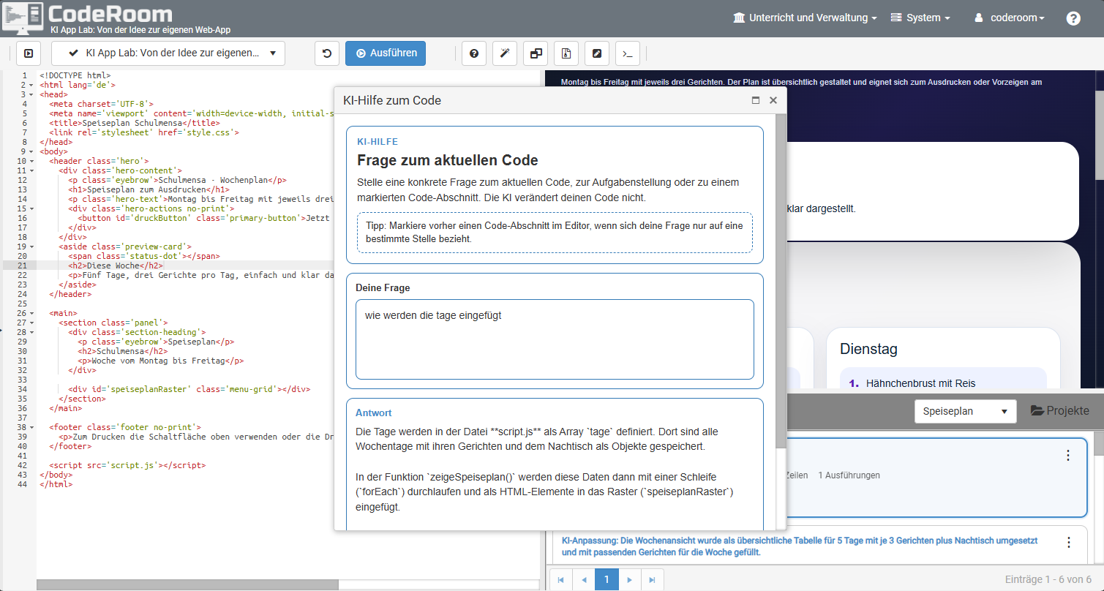Open the Projekte folder button

point(1059,411)
